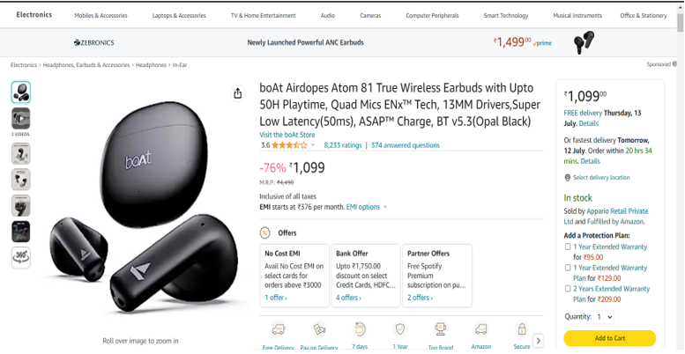Open the Quantity dropdown
685x354 pixels.
pyautogui.click(x=604, y=317)
